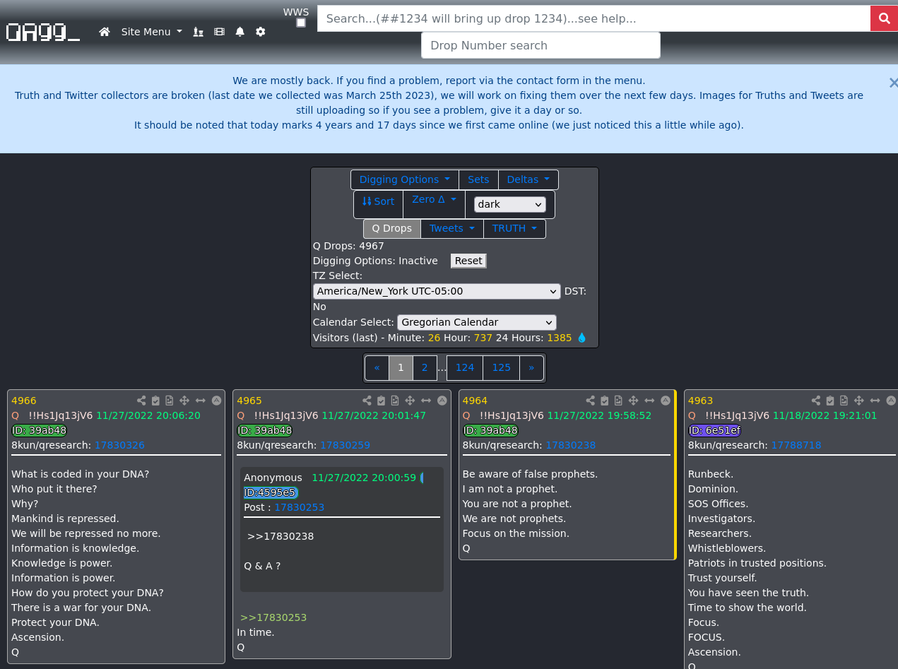Focus the main search input field
The width and height of the screenshot is (898, 669).
(593, 18)
